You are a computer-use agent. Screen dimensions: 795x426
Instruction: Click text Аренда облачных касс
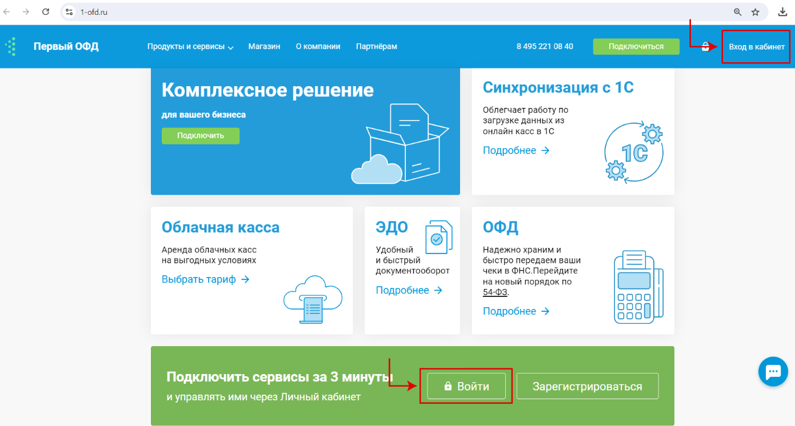click(x=209, y=250)
